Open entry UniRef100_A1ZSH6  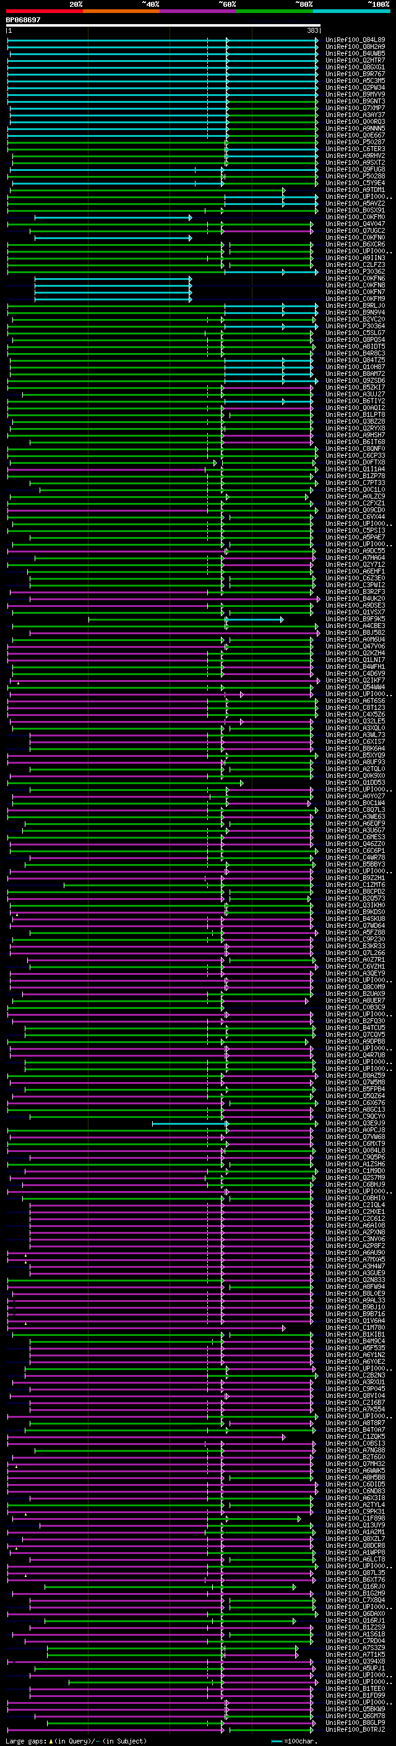(355, 1164)
